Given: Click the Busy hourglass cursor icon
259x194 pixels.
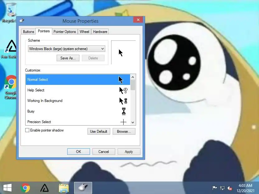Looking at the screenshot, I should 124,111.
